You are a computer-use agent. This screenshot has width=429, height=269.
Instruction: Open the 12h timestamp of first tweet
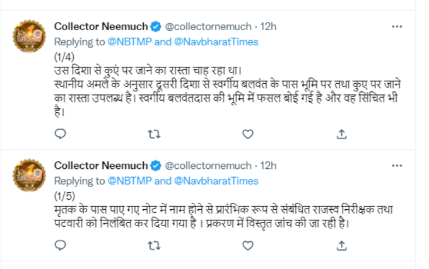268,26
